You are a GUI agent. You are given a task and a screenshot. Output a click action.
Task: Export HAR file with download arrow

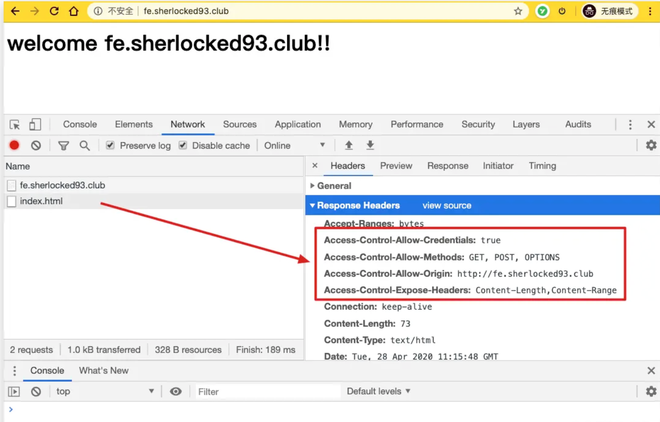pos(370,145)
